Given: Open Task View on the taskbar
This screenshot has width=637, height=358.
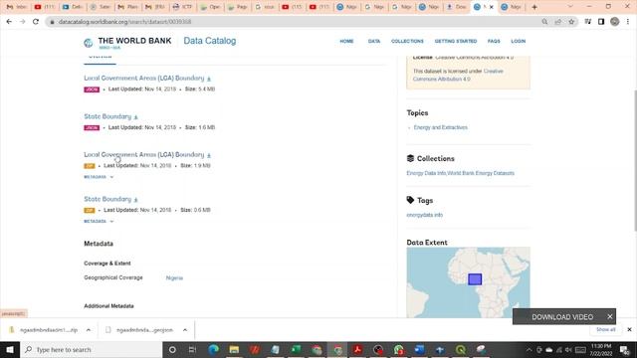Looking at the screenshot, I should click(192, 349).
